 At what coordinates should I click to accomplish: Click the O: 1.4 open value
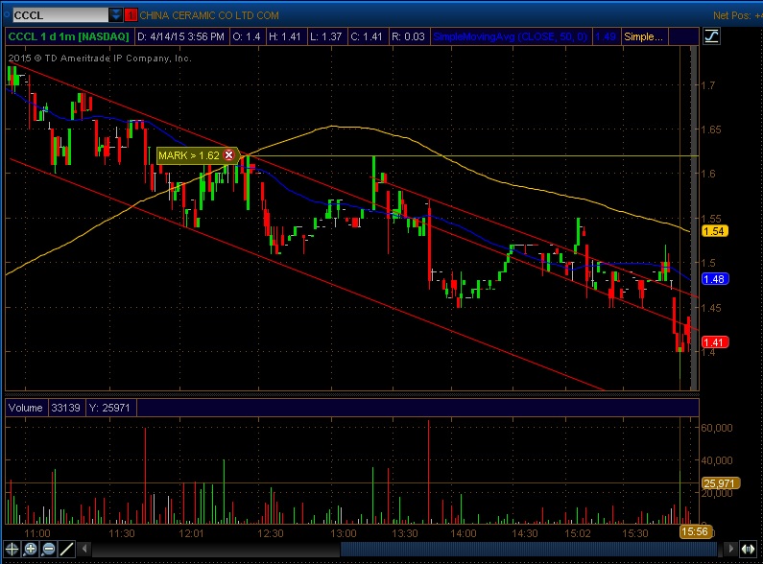247,36
